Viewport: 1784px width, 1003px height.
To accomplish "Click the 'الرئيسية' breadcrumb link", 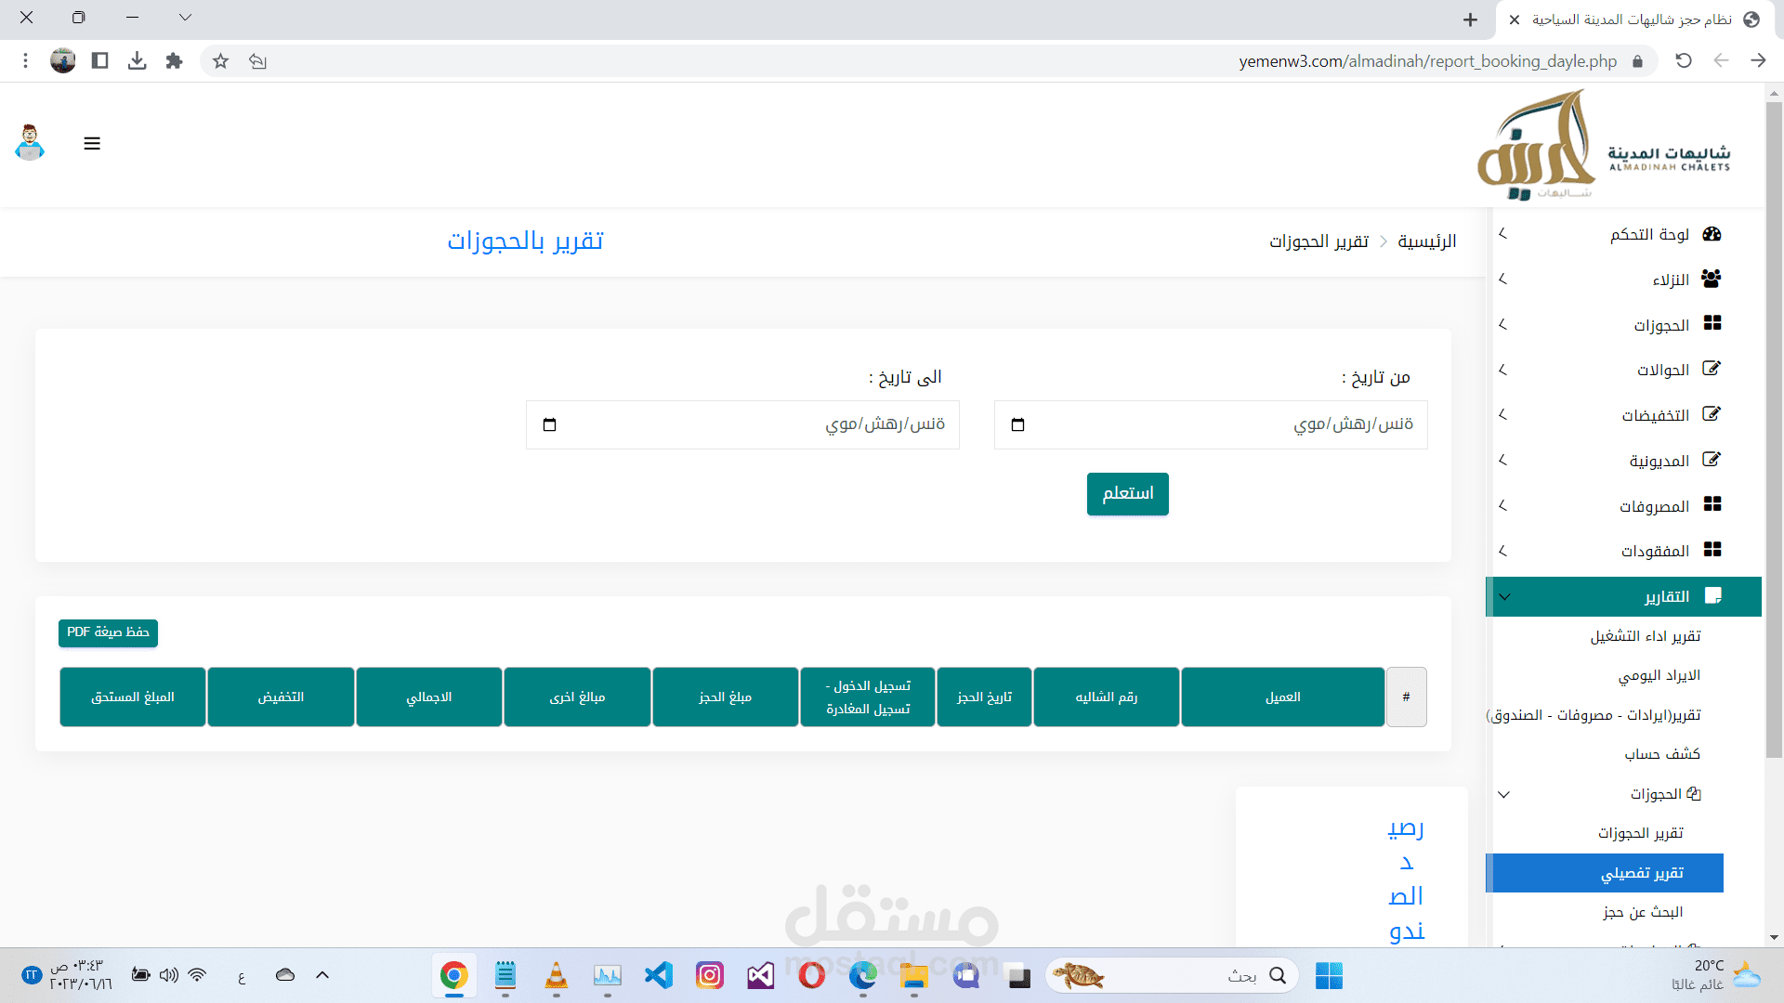I will (1426, 241).
